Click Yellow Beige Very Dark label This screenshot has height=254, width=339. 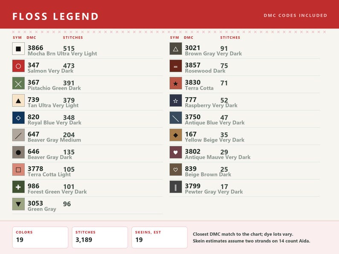tap(215, 140)
